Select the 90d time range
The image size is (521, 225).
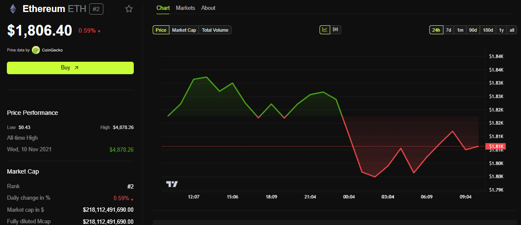tap(473, 30)
